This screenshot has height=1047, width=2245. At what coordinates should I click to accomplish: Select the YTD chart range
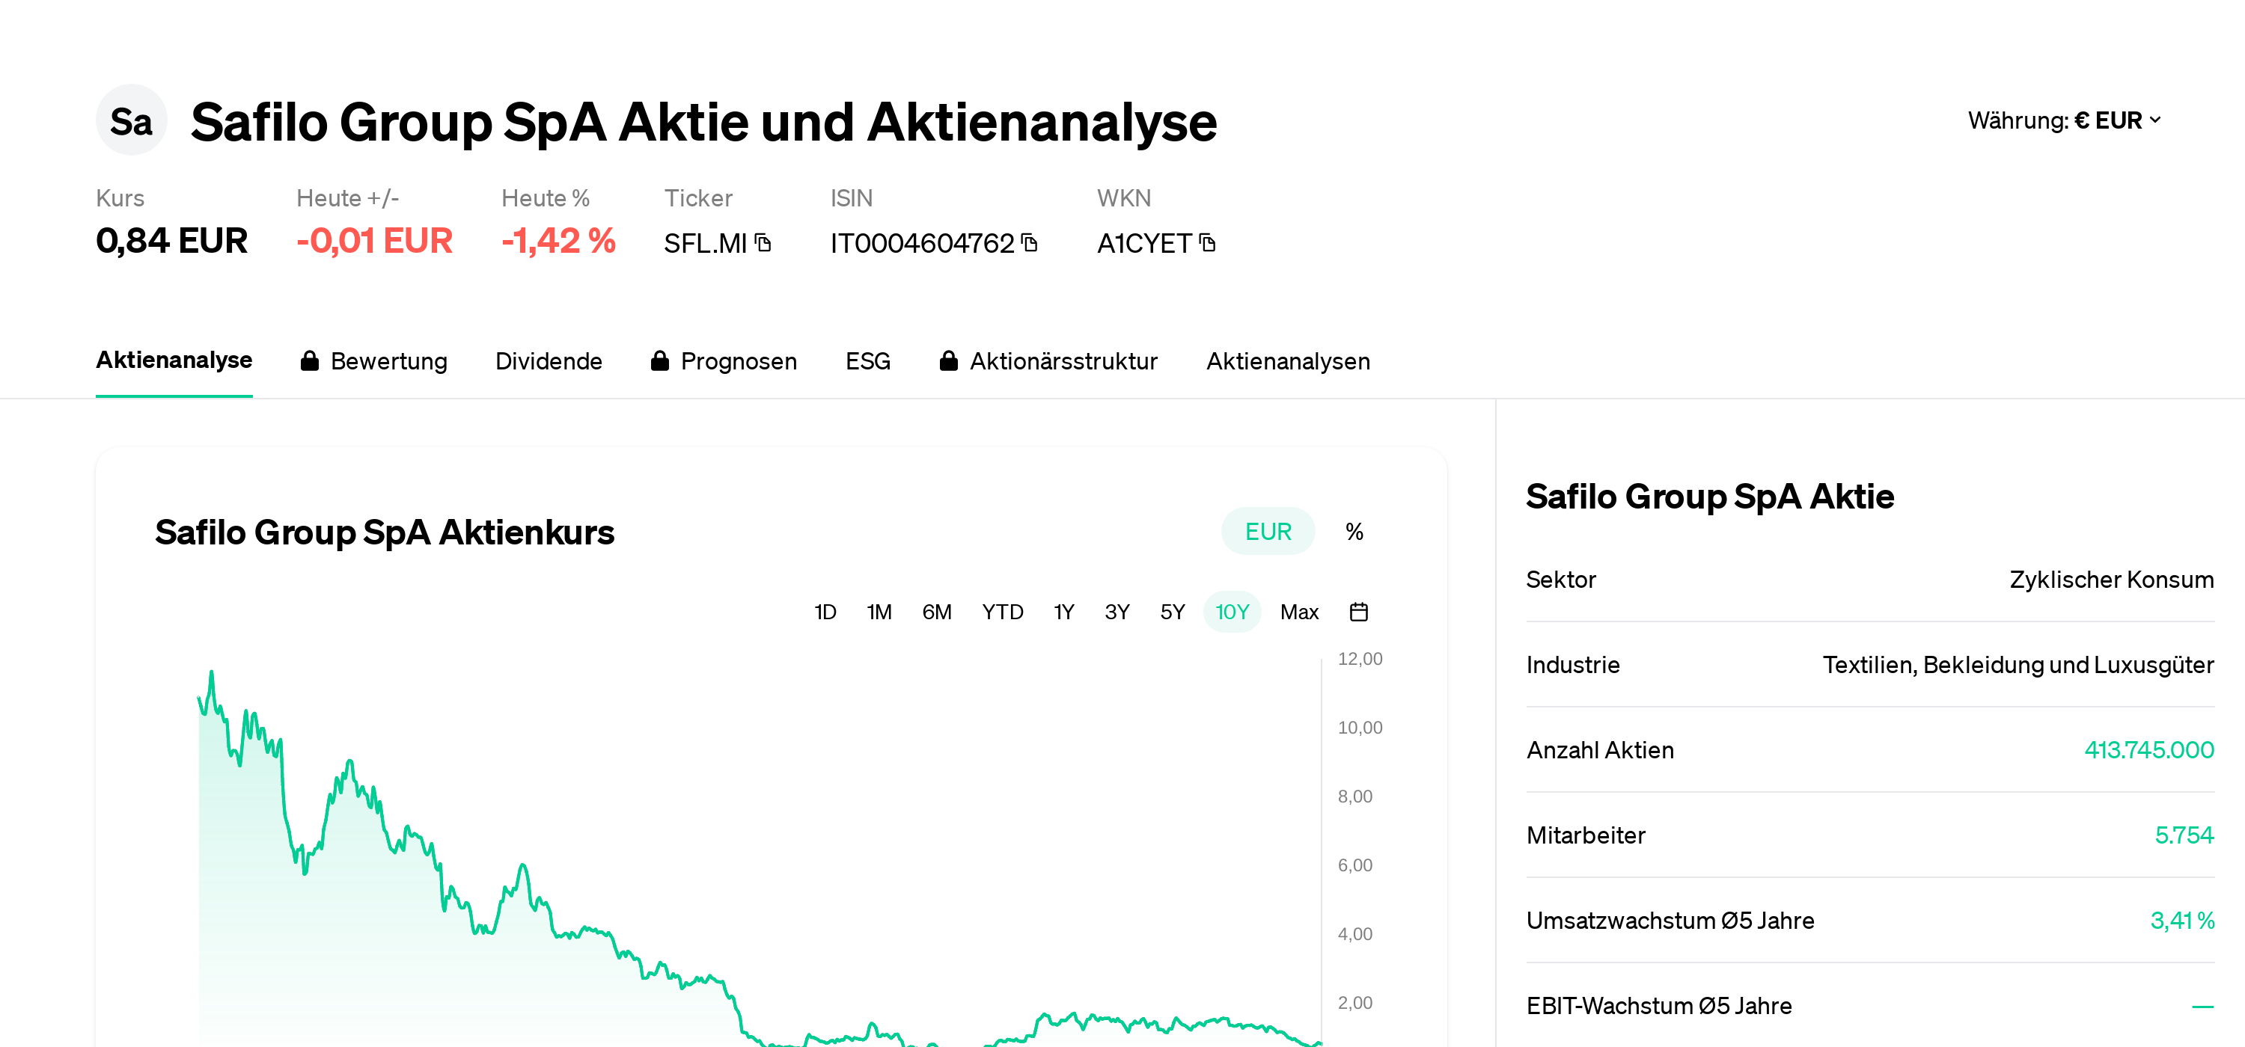point(1002,612)
